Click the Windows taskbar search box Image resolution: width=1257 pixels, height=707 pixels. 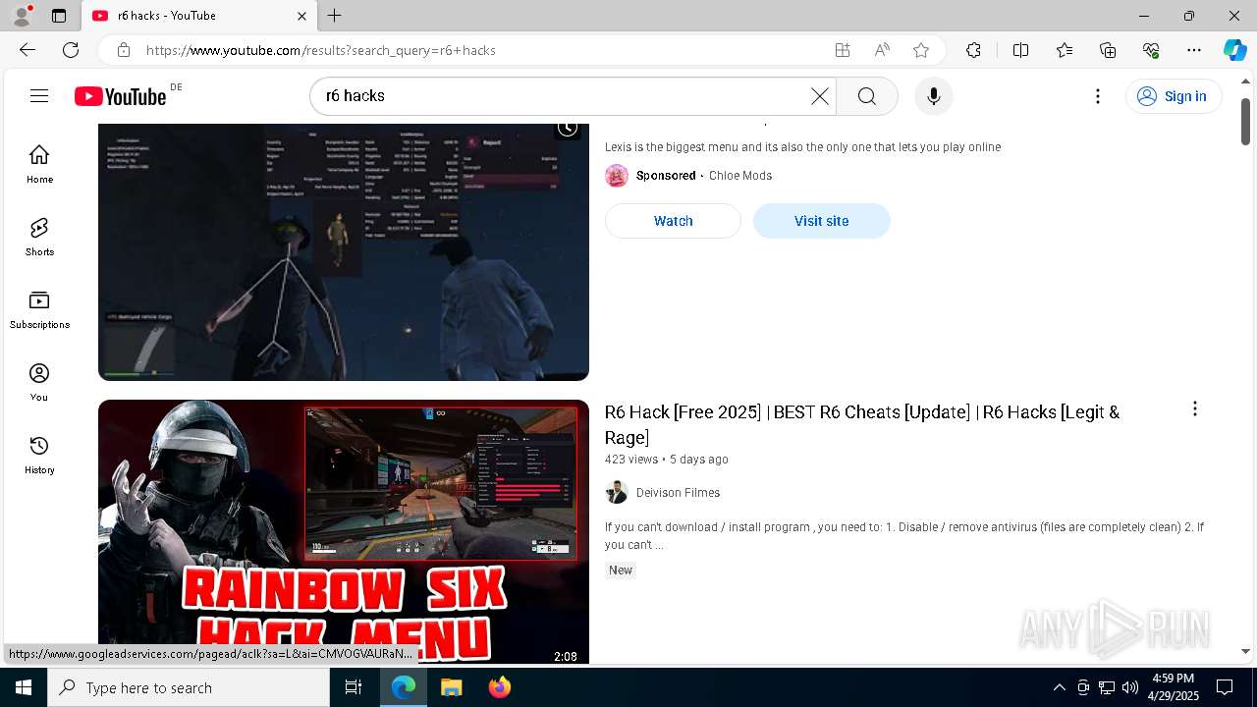(x=189, y=687)
